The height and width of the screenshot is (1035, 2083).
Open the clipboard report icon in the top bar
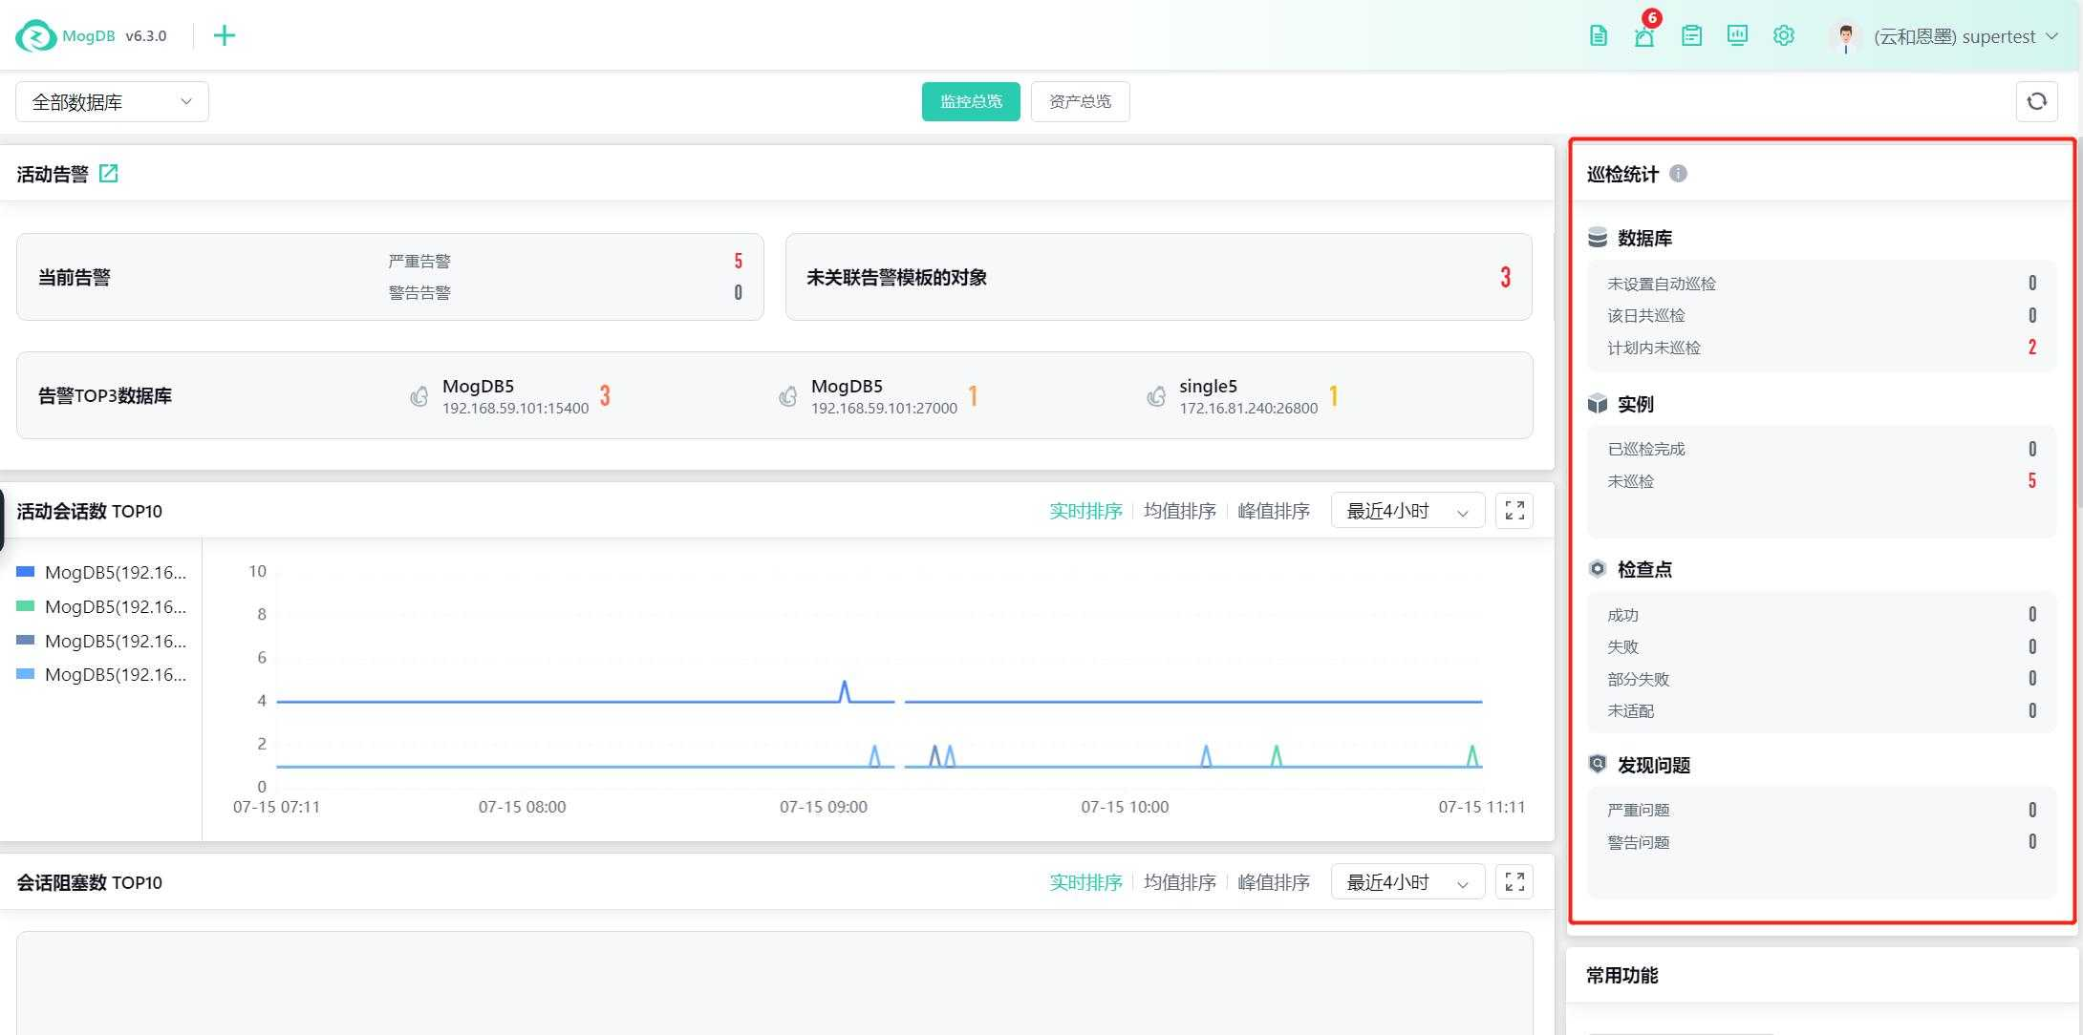[x=1691, y=36]
